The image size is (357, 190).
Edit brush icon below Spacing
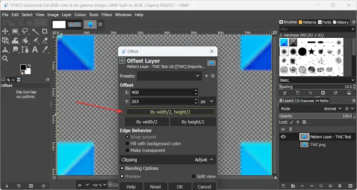click(x=285, y=93)
